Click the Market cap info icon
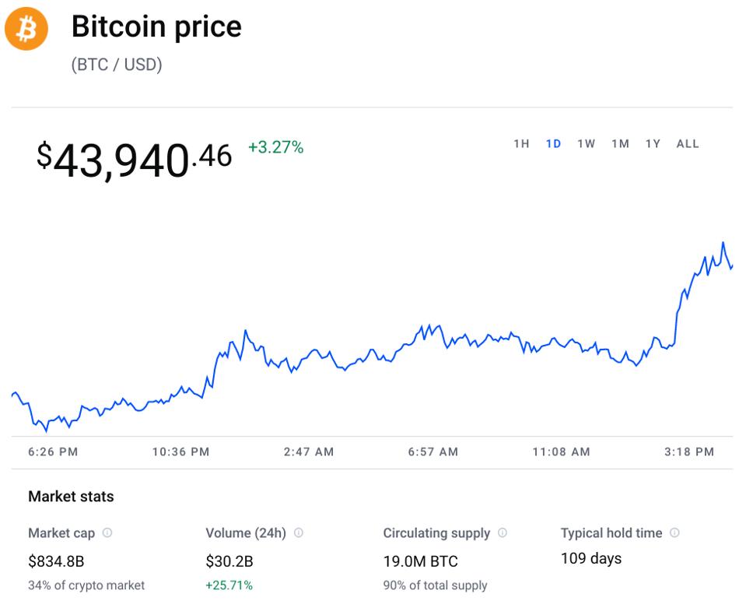 [x=107, y=533]
